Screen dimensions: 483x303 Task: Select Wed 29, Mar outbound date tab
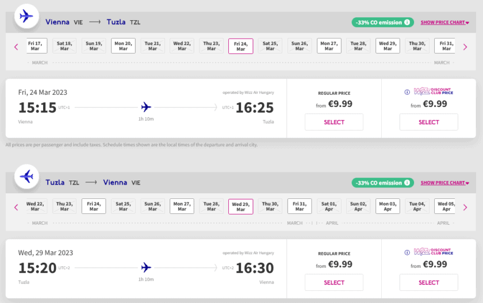pyautogui.click(x=388, y=46)
